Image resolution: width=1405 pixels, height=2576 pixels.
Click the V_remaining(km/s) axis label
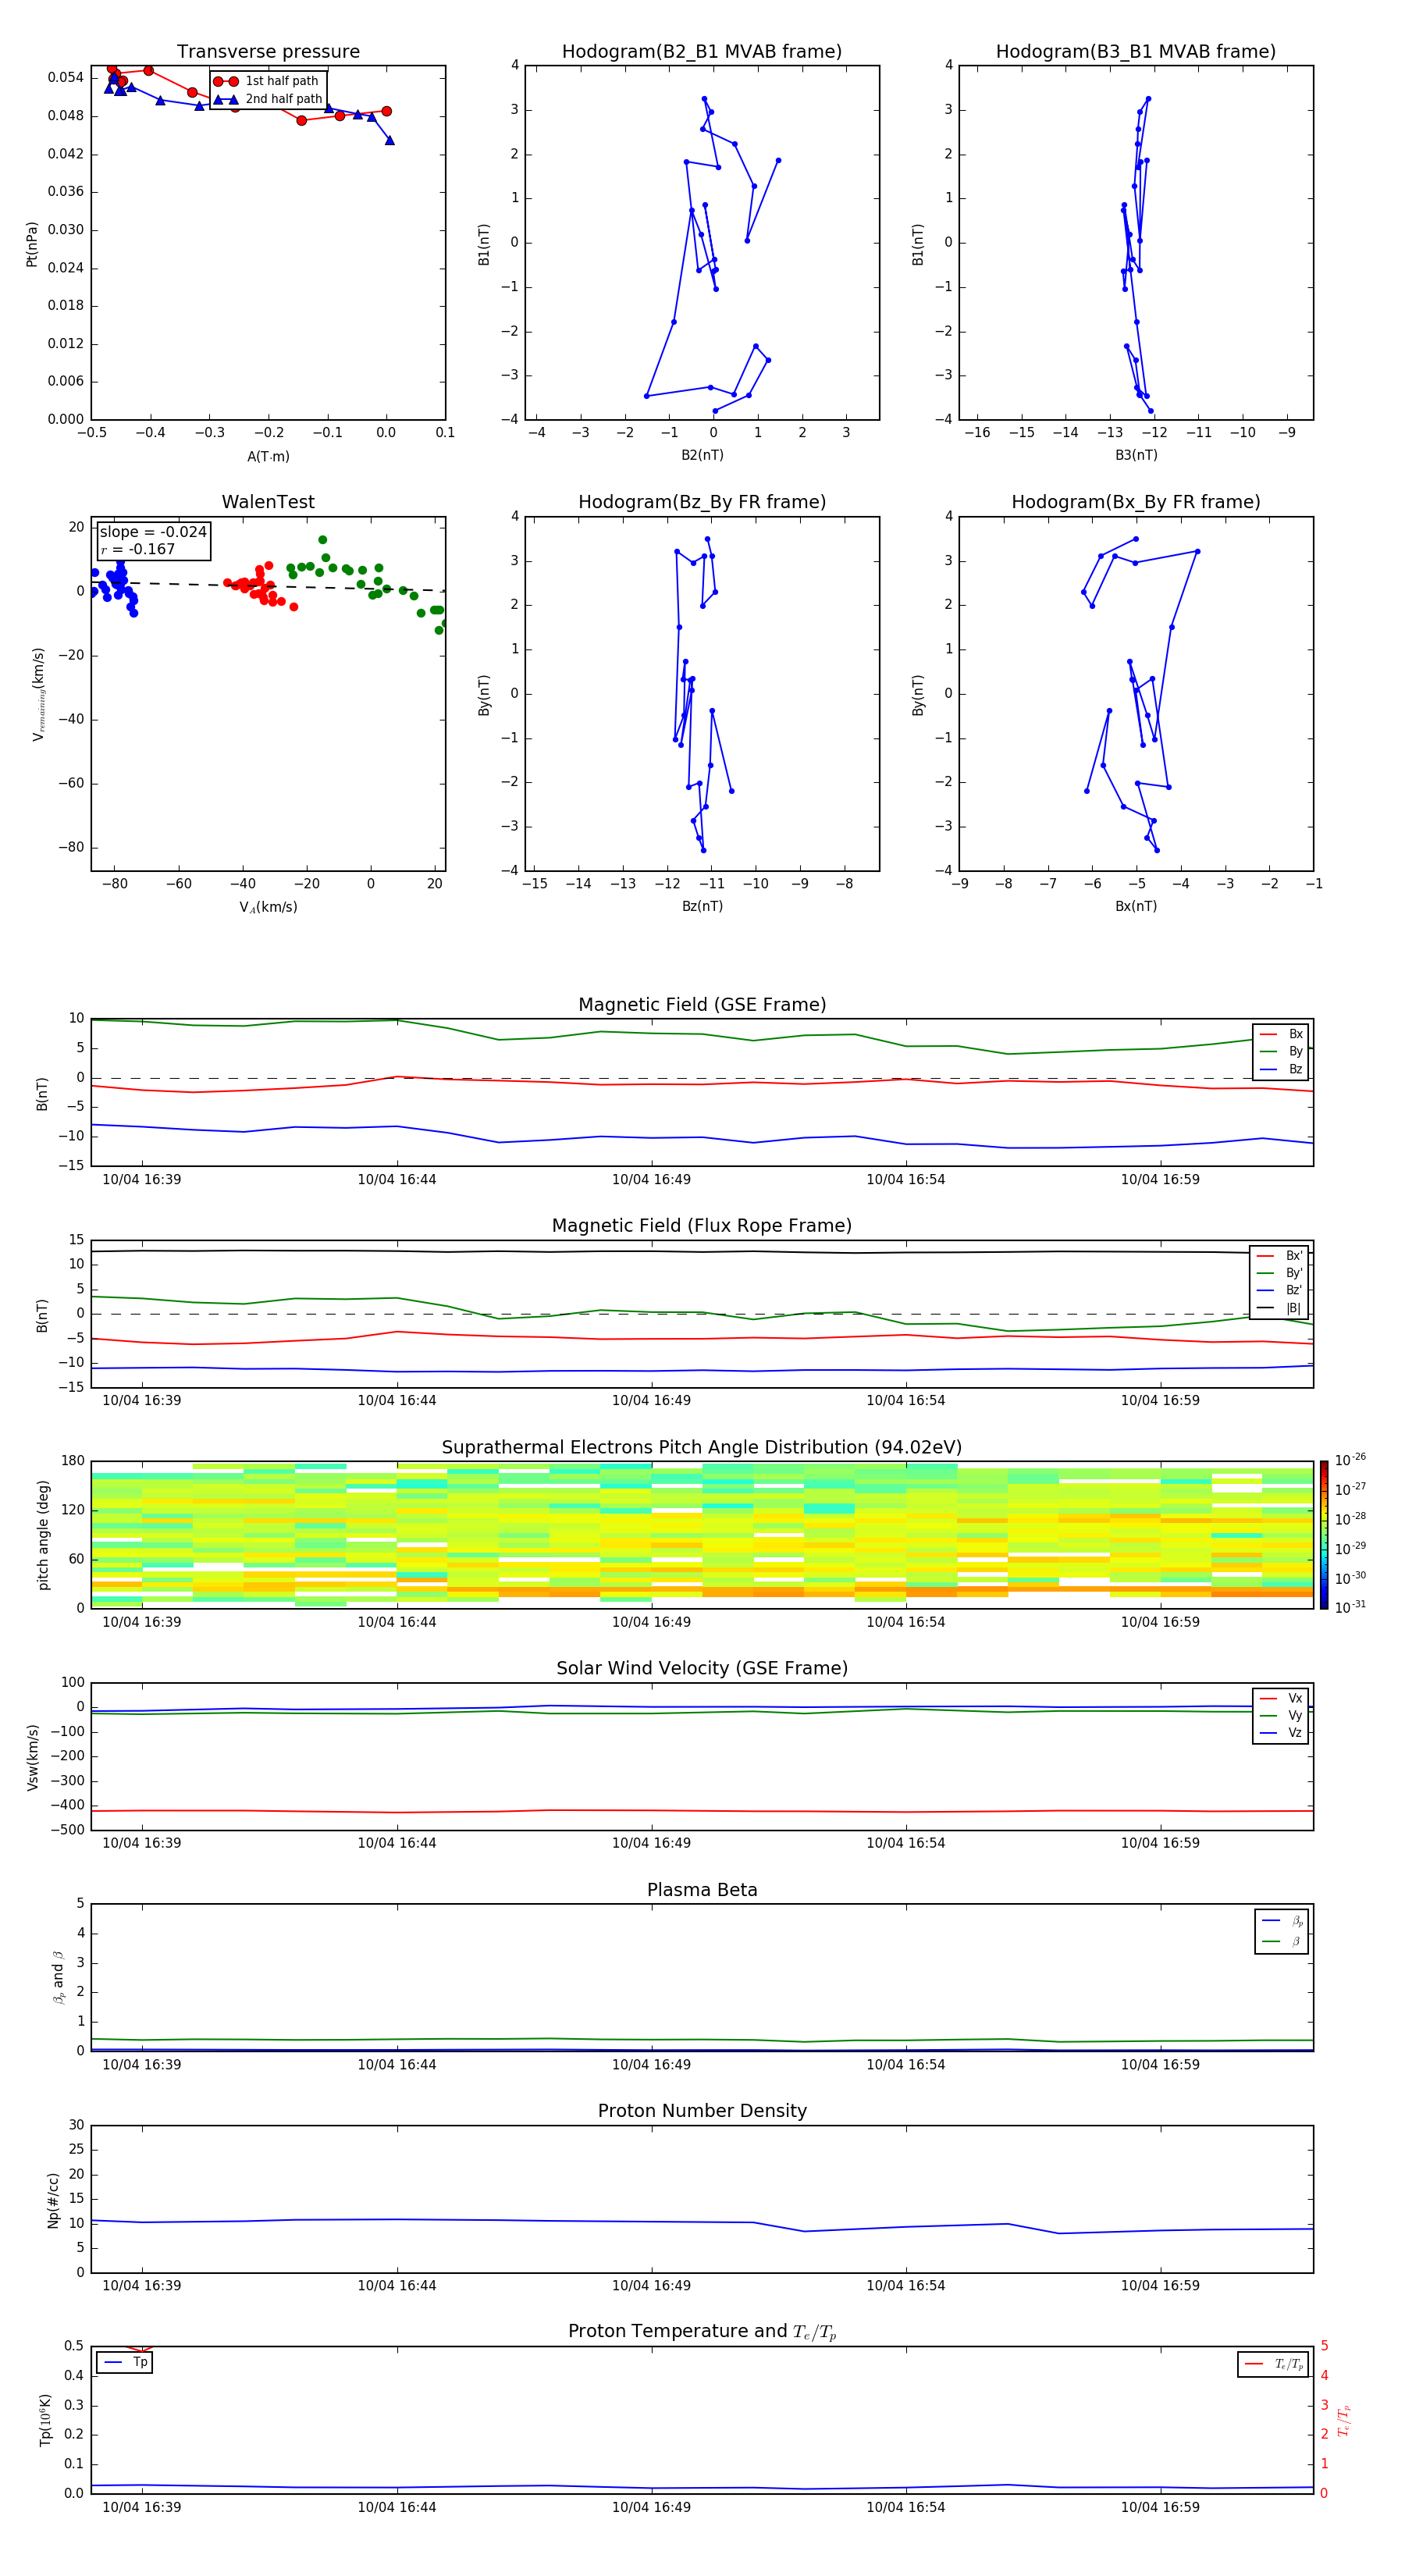pyautogui.click(x=38, y=694)
